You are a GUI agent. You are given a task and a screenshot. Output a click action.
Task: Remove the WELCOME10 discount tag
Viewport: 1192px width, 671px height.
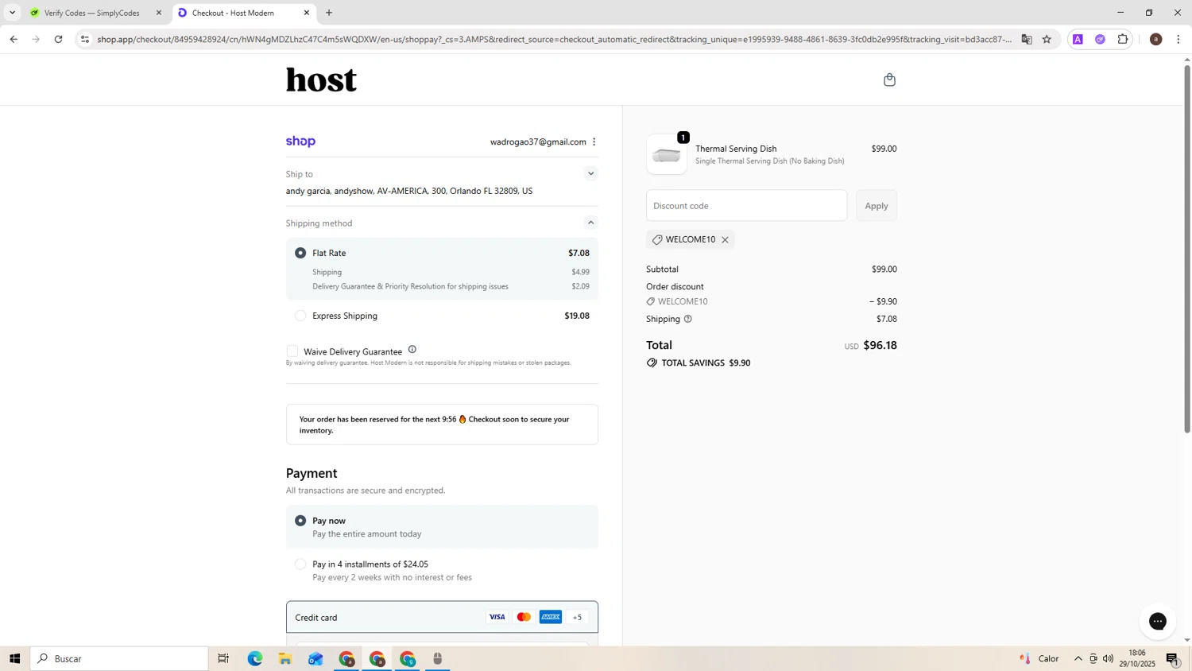pos(725,239)
